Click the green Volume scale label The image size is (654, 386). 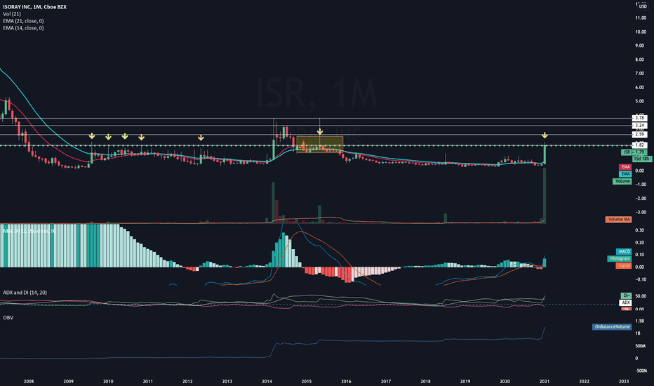click(622, 181)
